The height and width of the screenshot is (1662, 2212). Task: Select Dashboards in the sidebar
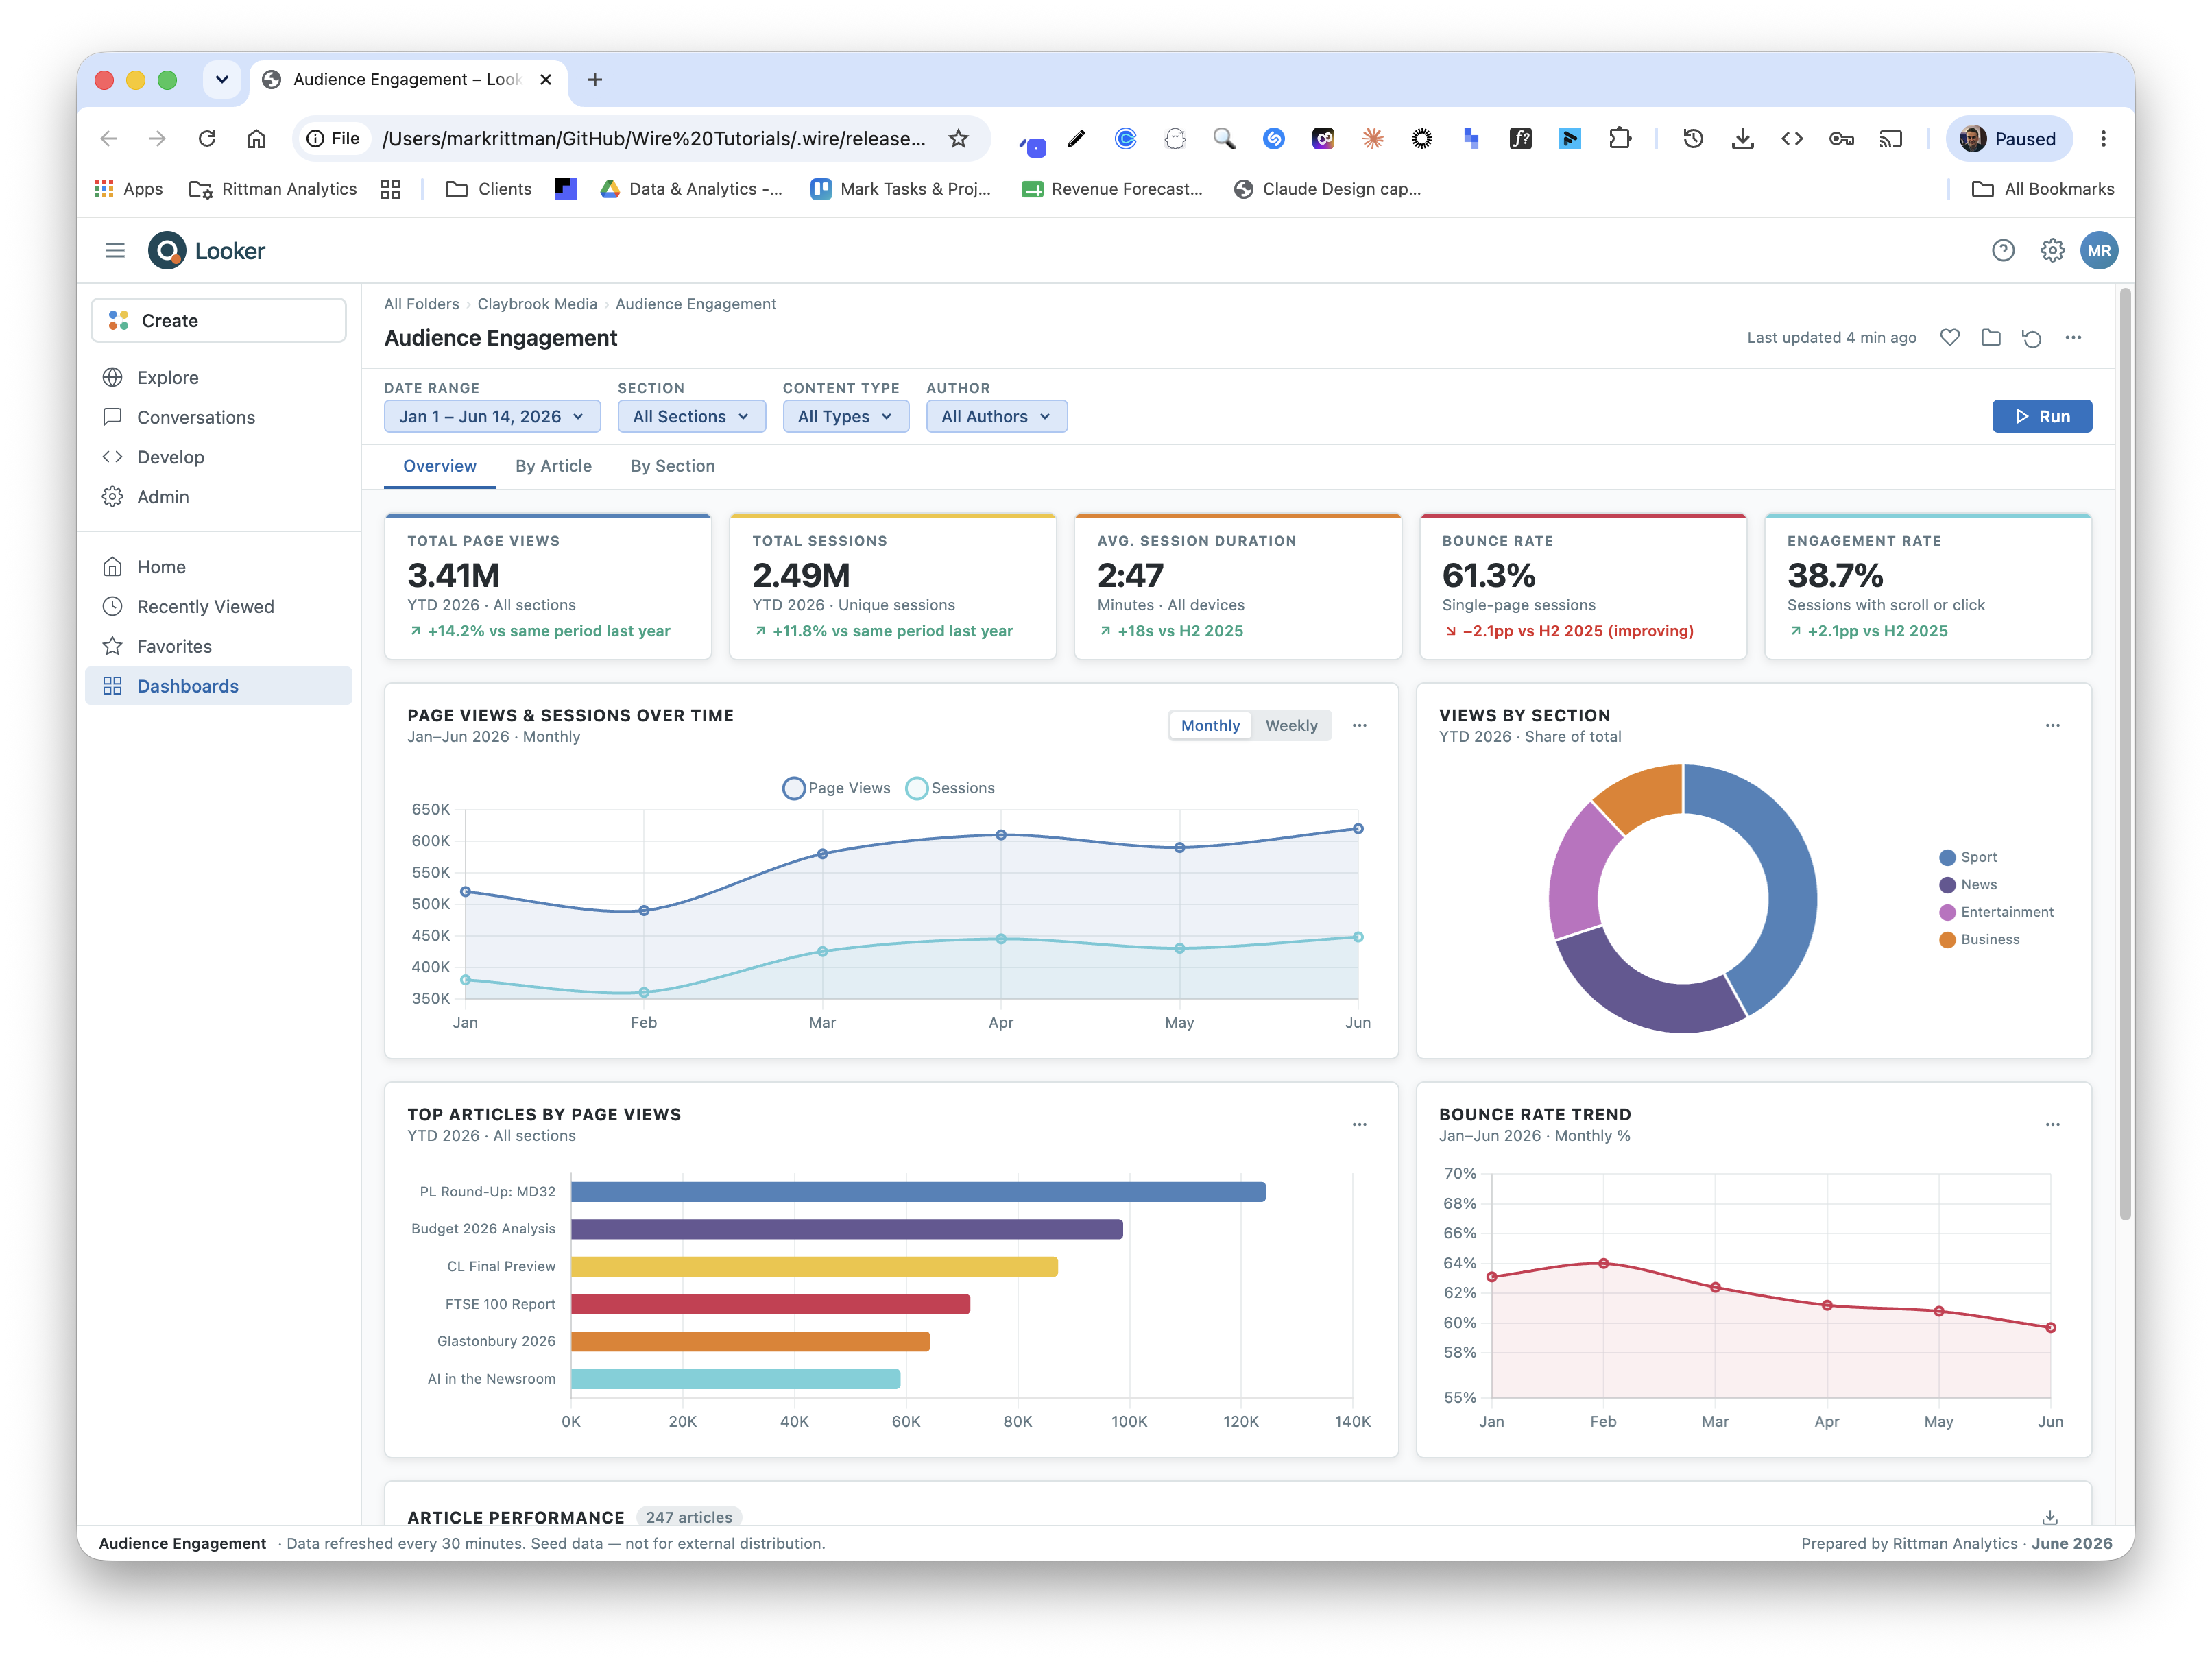(219, 686)
